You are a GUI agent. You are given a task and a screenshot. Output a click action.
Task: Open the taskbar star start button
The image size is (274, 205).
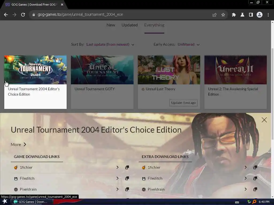click(x=5, y=202)
